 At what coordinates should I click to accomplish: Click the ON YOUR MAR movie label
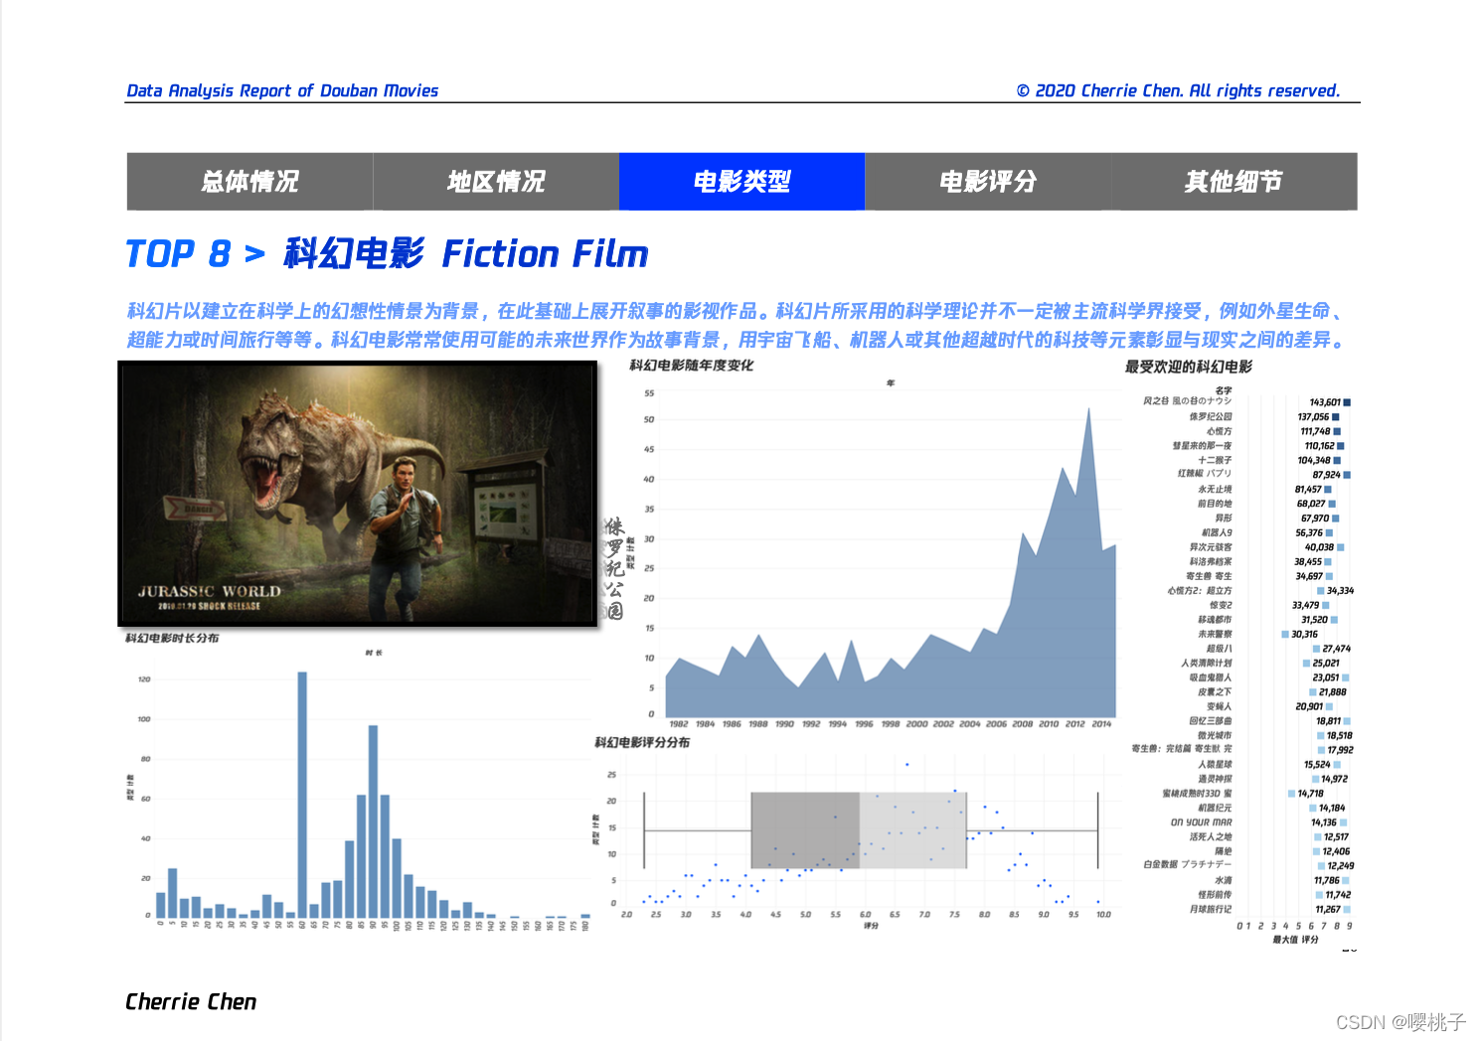1201,822
